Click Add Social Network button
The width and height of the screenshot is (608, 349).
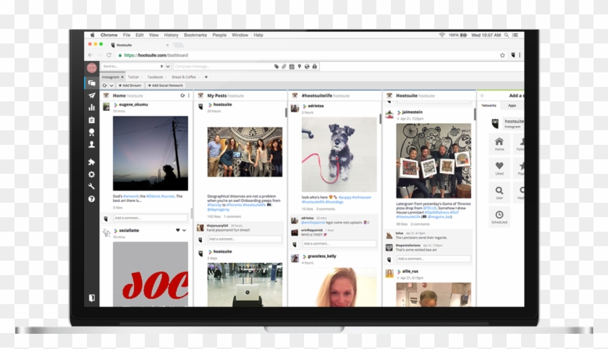coord(165,85)
